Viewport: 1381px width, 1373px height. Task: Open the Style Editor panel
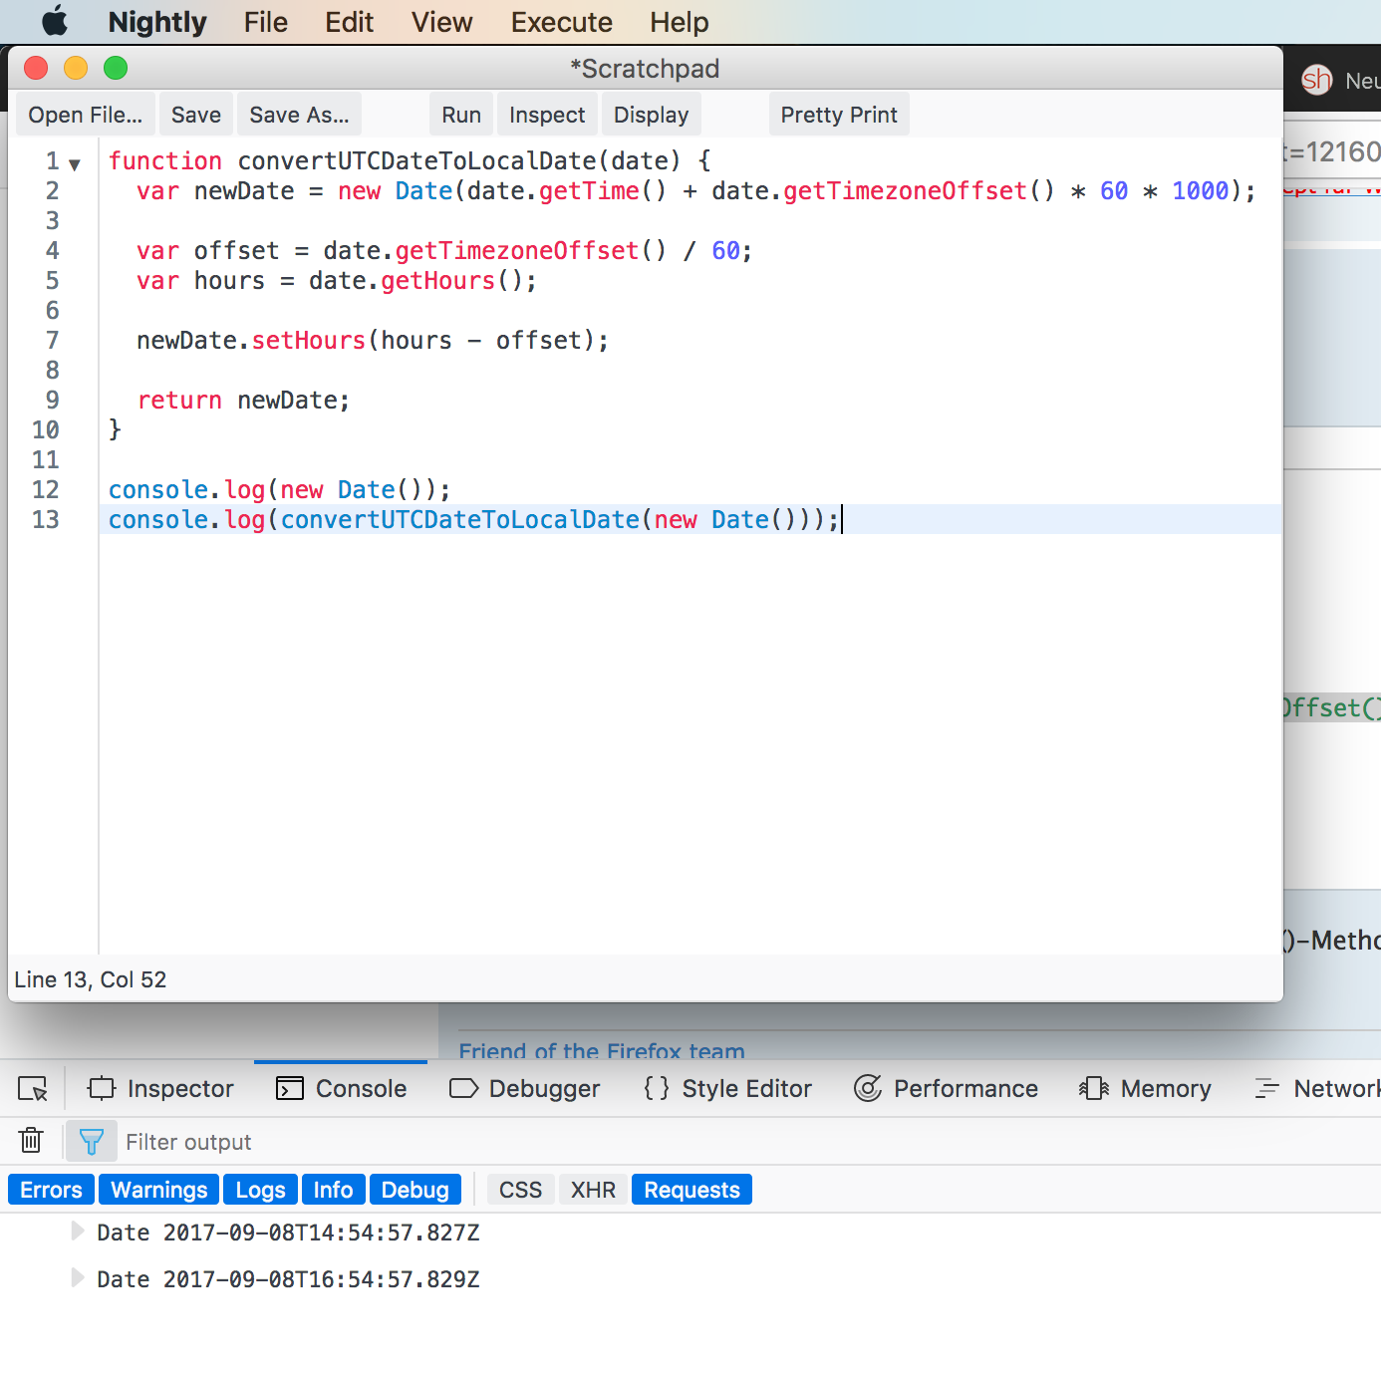[x=727, y=1089]
